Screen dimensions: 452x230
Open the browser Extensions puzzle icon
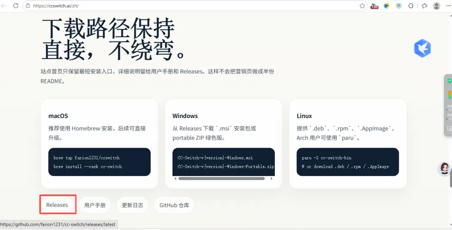point(411,5)
